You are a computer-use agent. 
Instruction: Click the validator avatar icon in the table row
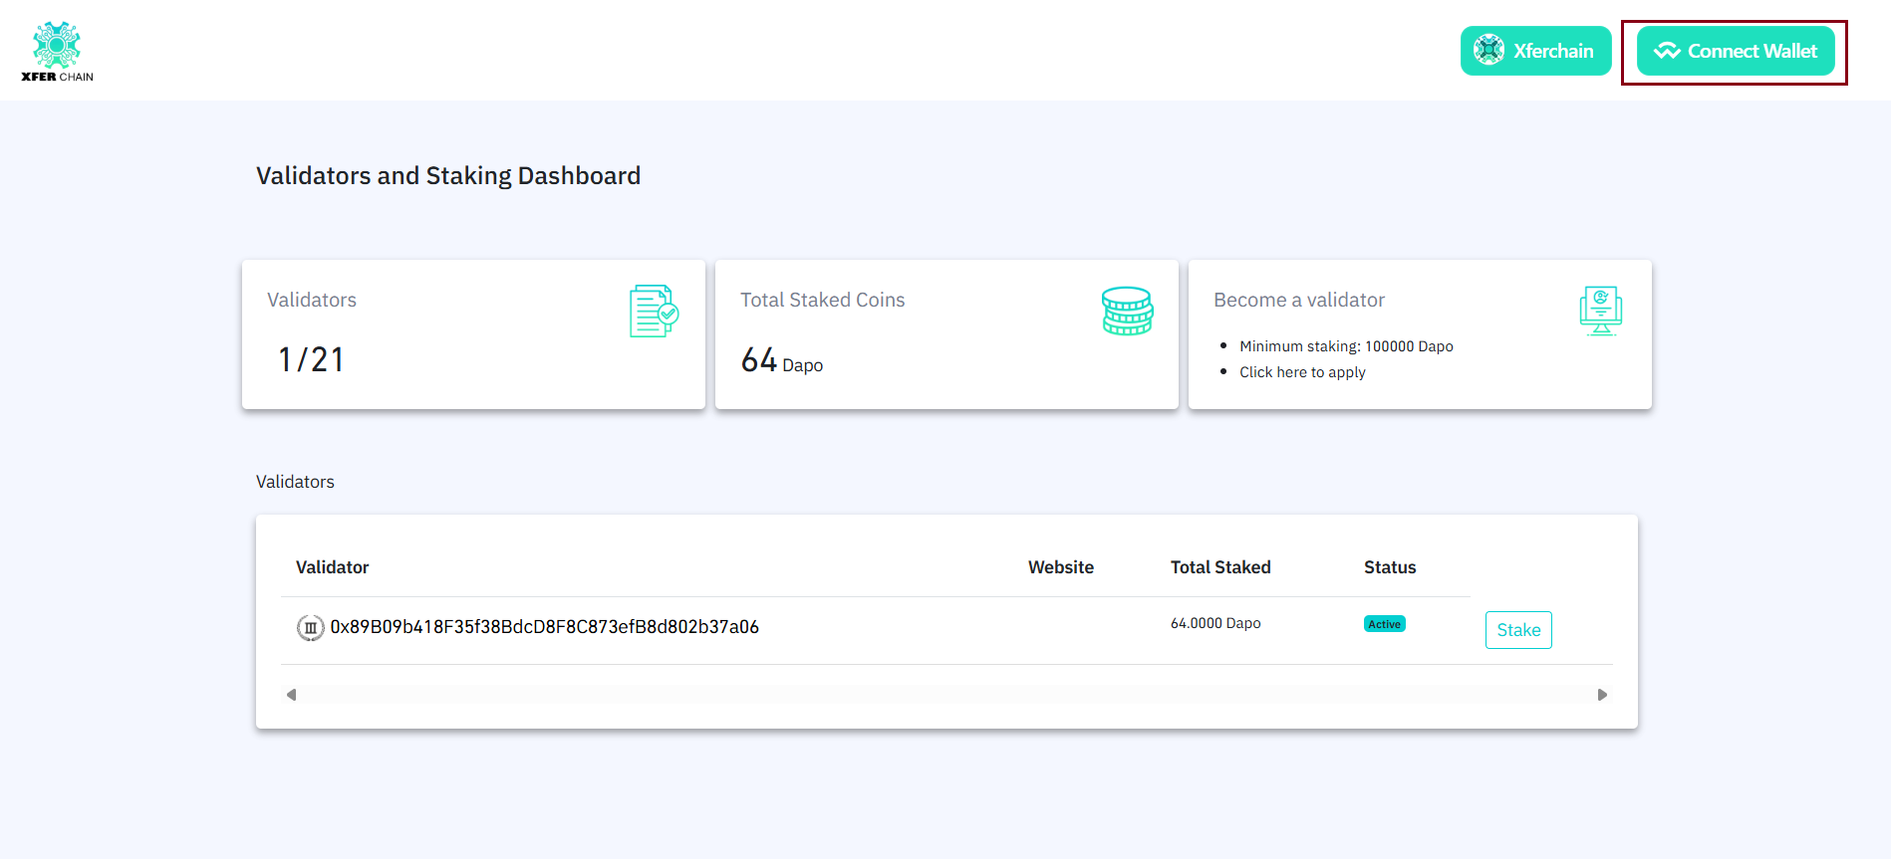310,627
